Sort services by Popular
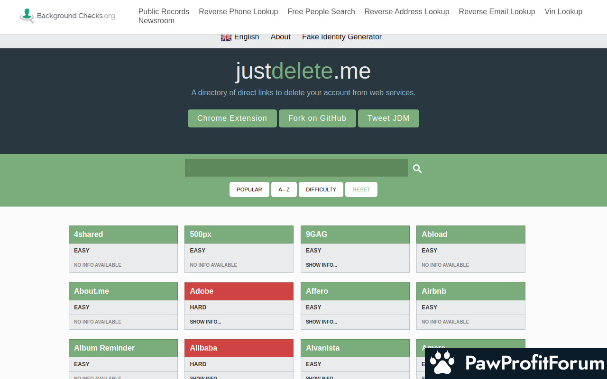Viewport: 607px width, 379px height. coord(249,189)
